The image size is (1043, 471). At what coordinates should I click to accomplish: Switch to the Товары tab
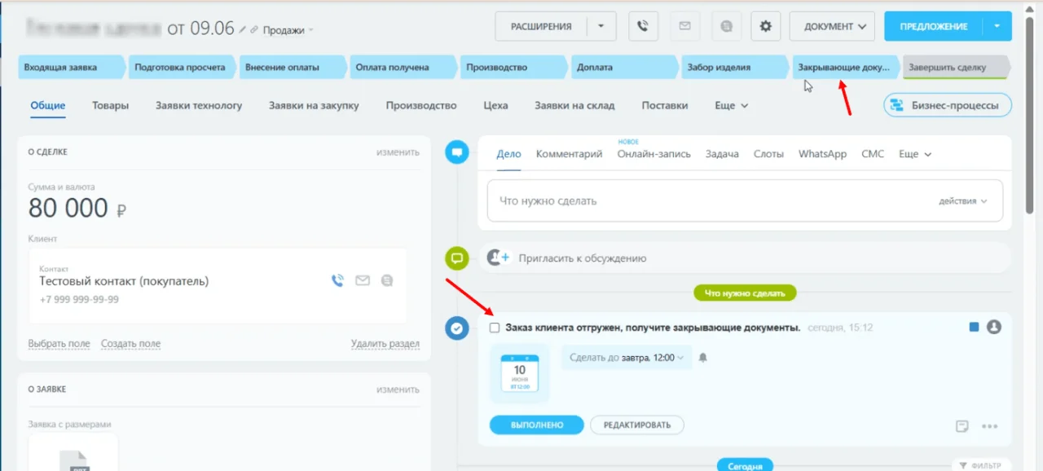click(x=110, y=105)
